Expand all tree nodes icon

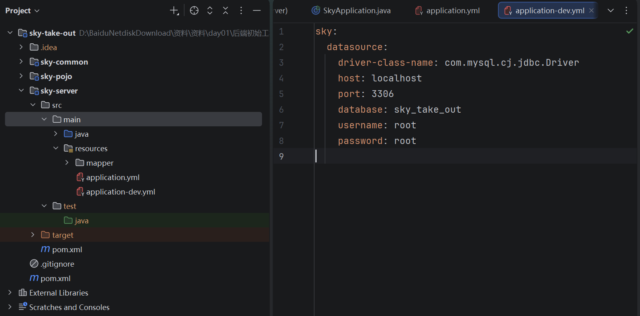(x=210, y=11)
